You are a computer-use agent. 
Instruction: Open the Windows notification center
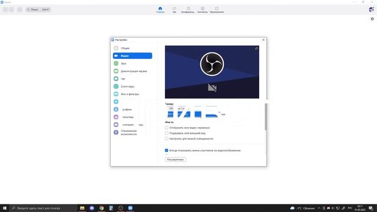click(x=371, y=208)
